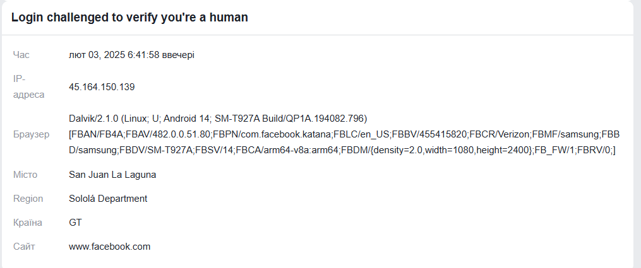Viewport: 641px width, 268px height.
Task: Click the IP-адреса label
Action: (x=28, y=87)
